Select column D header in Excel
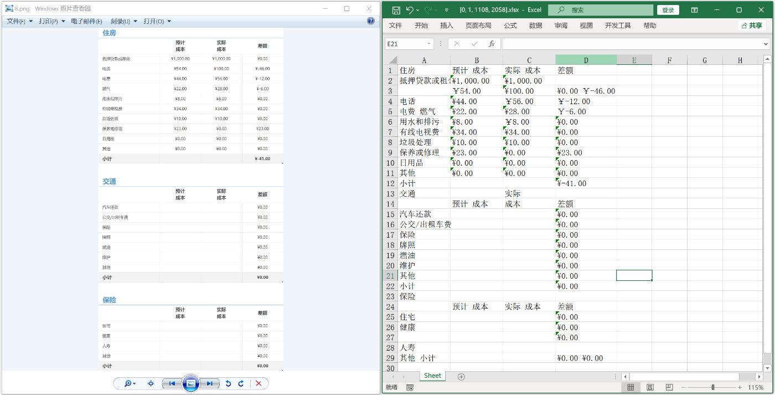The image size is (775, 395). (x=586, y=60)
